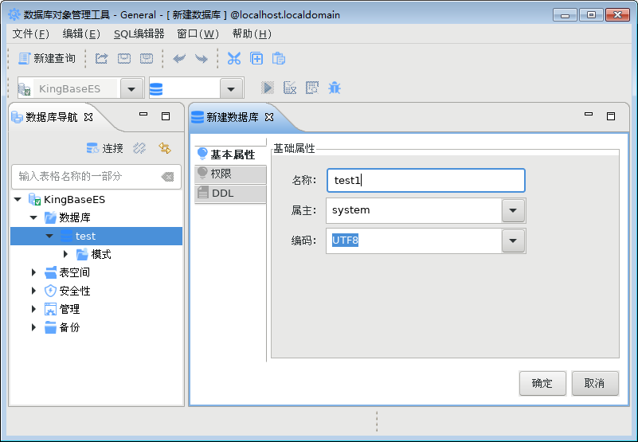Click the run/execute play icon
638x442 pixels.
268,88
